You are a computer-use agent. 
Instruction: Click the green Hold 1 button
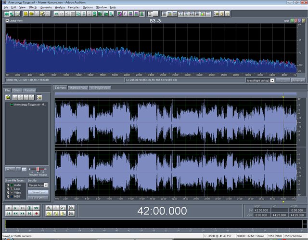(x=293, y=21)
